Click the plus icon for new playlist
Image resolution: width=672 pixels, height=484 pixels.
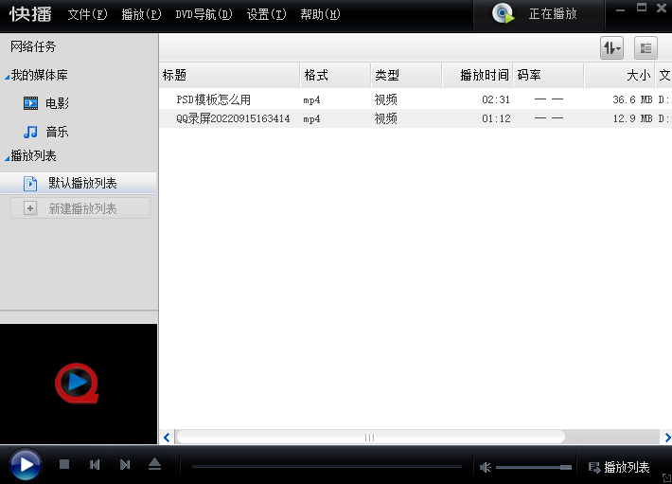click(30, 208)
